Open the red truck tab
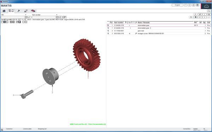This screenshot has height=132, width=212. pyautogui.click(x=33, y=11)
